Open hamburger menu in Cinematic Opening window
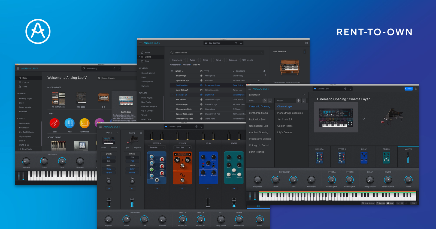 [249, 89]
